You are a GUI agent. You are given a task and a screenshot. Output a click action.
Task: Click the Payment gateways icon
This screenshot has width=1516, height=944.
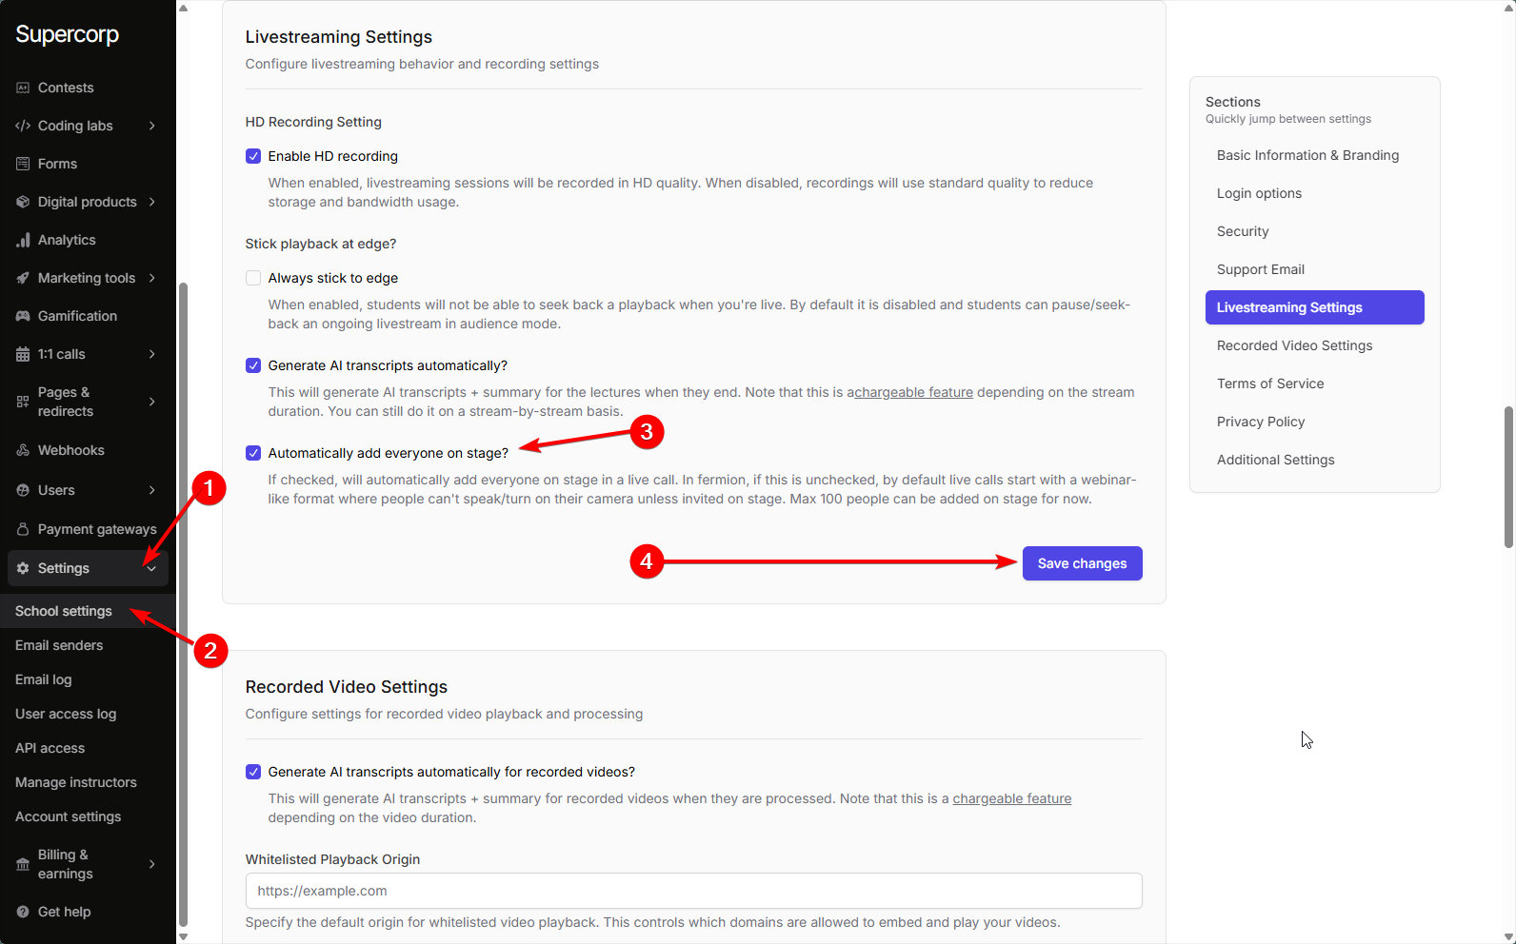click(x=23, y=529)
